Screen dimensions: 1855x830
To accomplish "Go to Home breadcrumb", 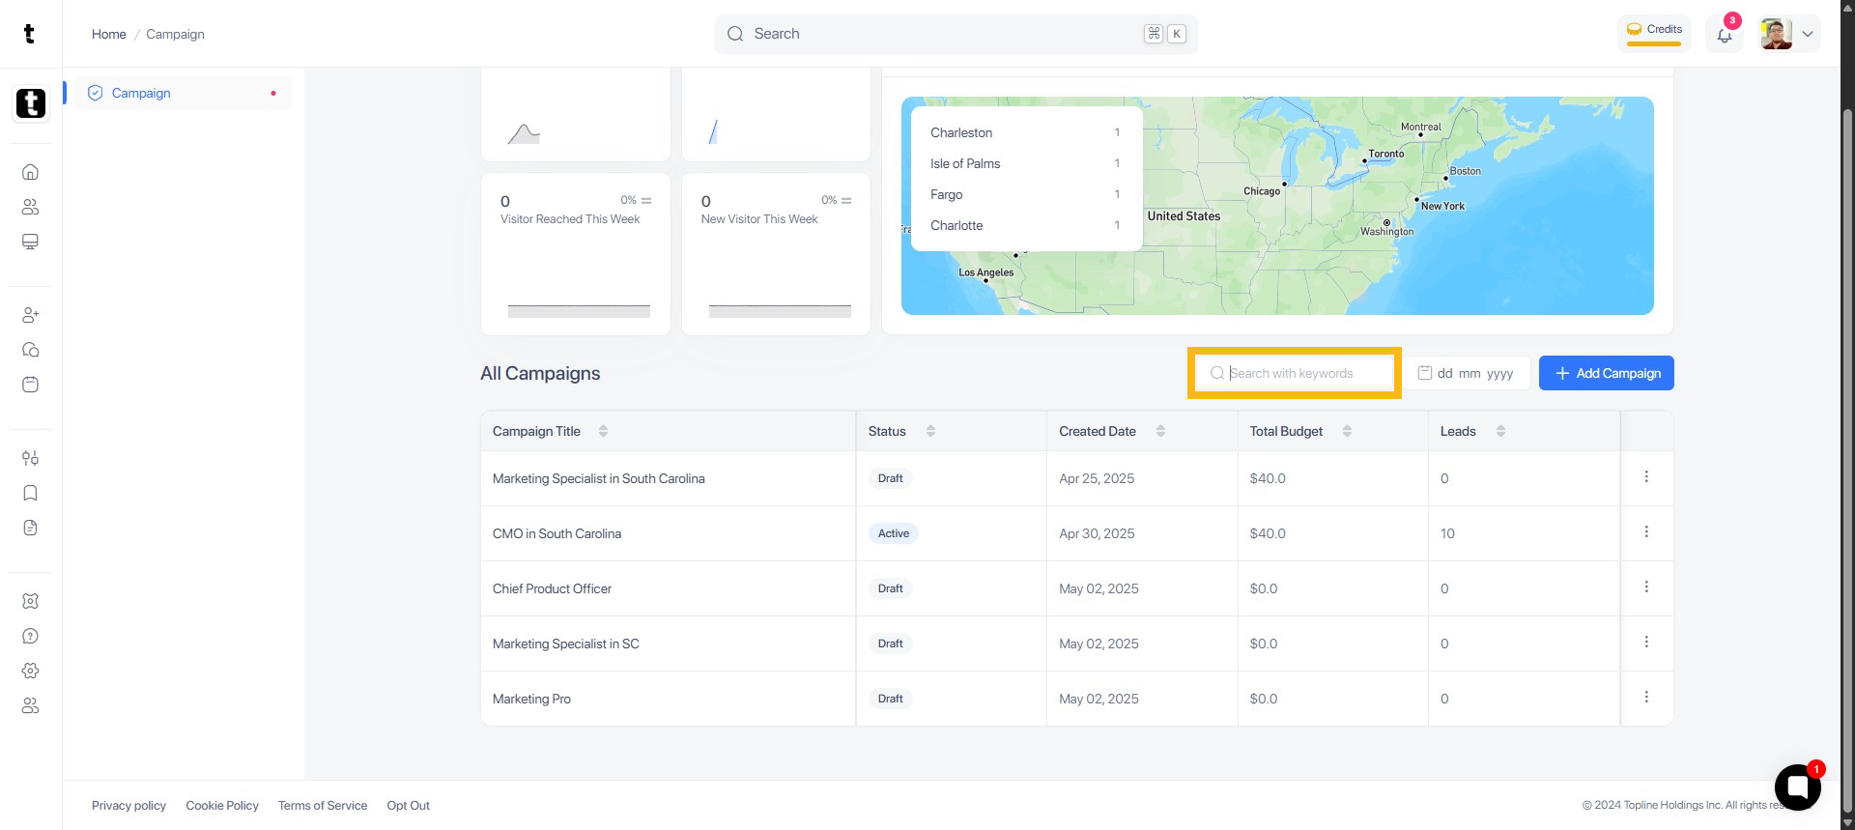I will point(108,34).
